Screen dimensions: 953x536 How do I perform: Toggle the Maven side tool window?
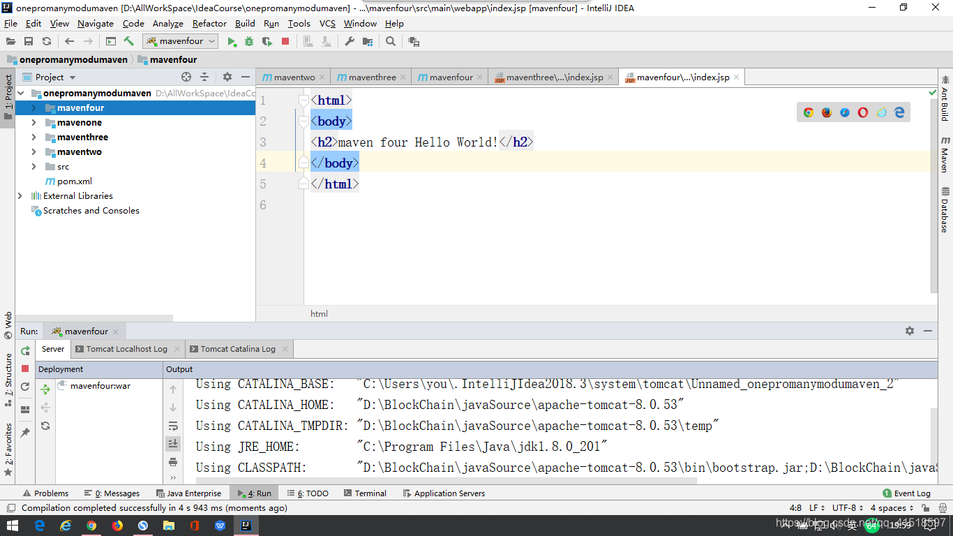pyautogui.click(x=945, y=154)
